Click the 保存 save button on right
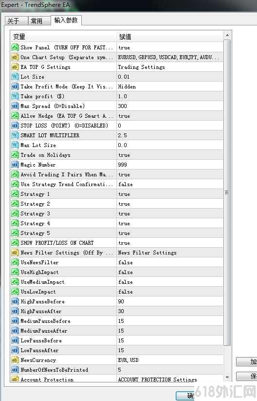This screenshot has height=401, width=257. click(247, 376)
